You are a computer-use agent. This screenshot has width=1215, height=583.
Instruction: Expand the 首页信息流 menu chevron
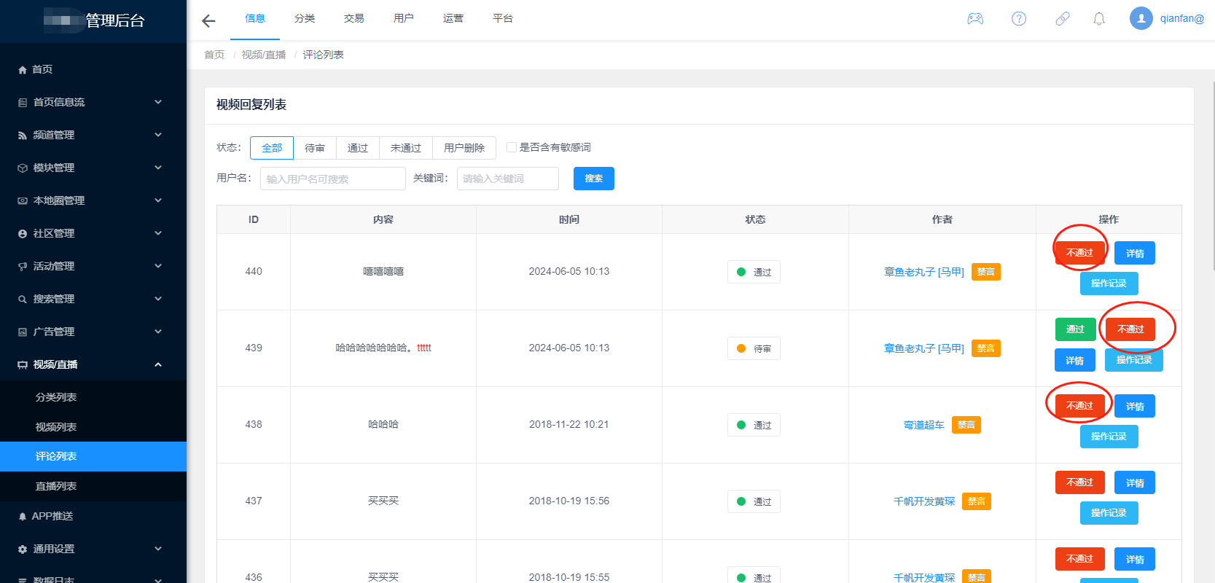pos(158,102)
